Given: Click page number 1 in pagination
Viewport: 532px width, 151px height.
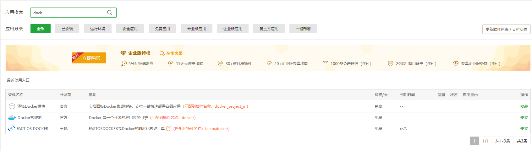Looking at the screenshot, I should click(474, 141).
